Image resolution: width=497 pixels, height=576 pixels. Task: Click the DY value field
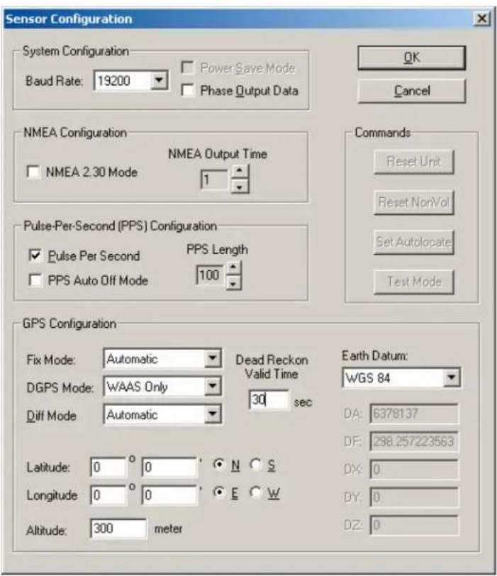click(414, 497)
